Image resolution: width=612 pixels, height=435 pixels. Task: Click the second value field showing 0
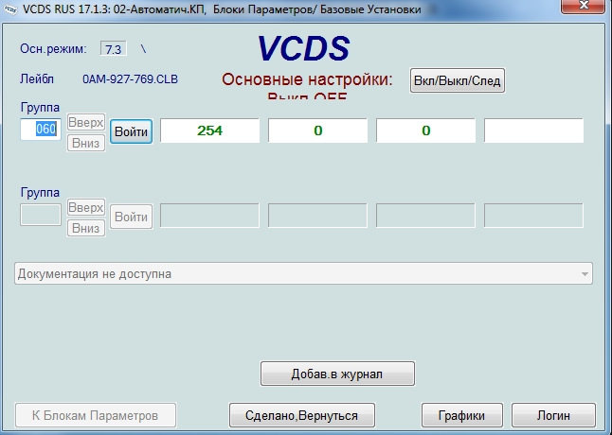pyautogui.click(x=317, y=130)
